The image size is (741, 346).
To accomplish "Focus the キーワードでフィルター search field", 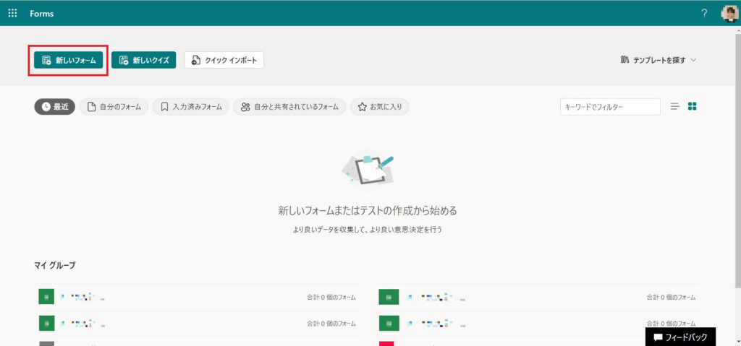I will click(609, 107).
